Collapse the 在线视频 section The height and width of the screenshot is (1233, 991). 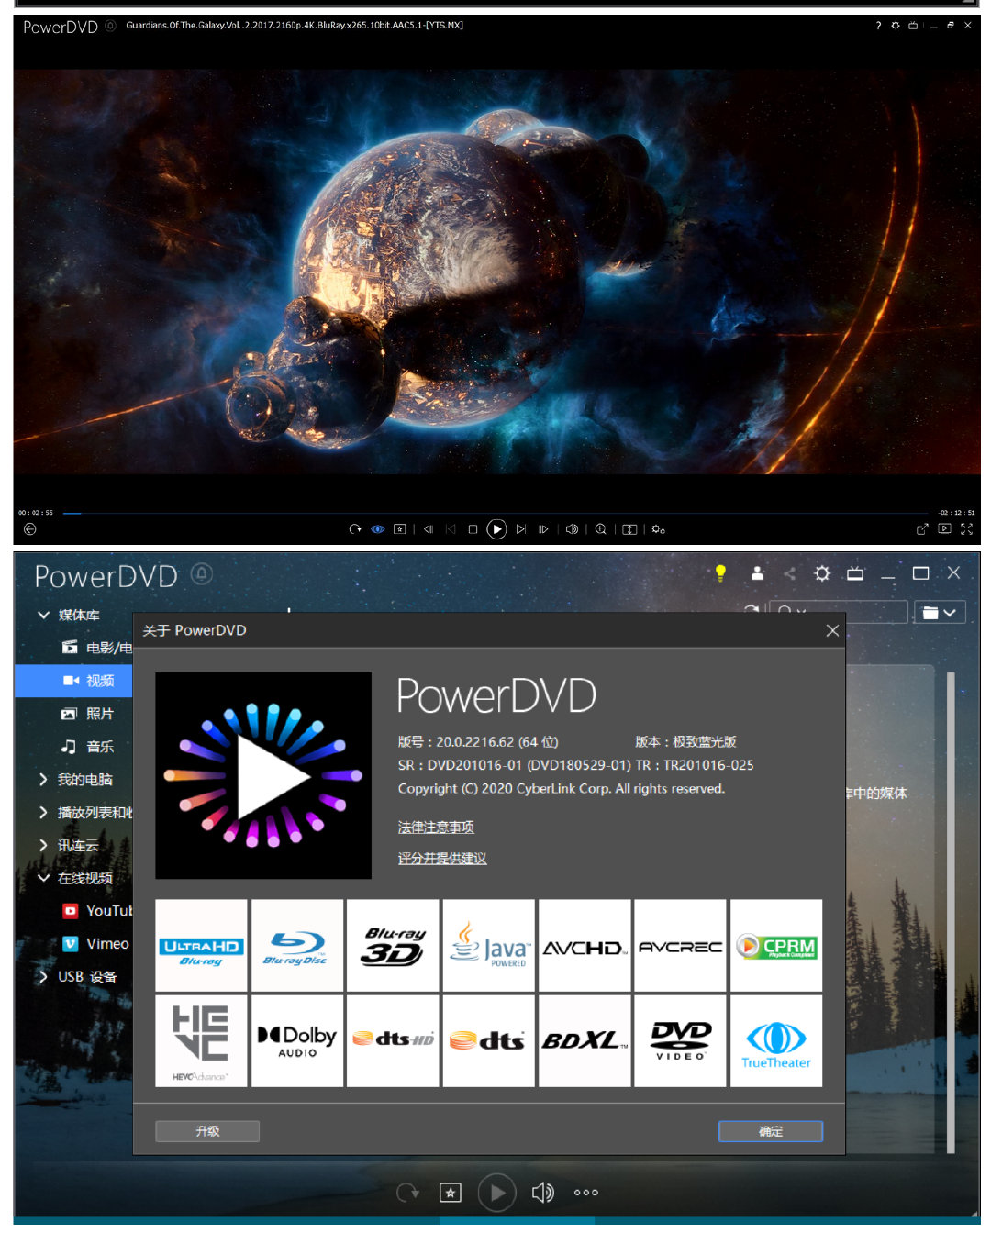43,878
